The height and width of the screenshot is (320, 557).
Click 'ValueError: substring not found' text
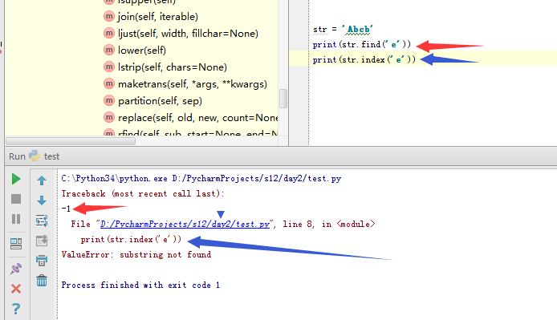pyautogui.click(x=136, y=255)
